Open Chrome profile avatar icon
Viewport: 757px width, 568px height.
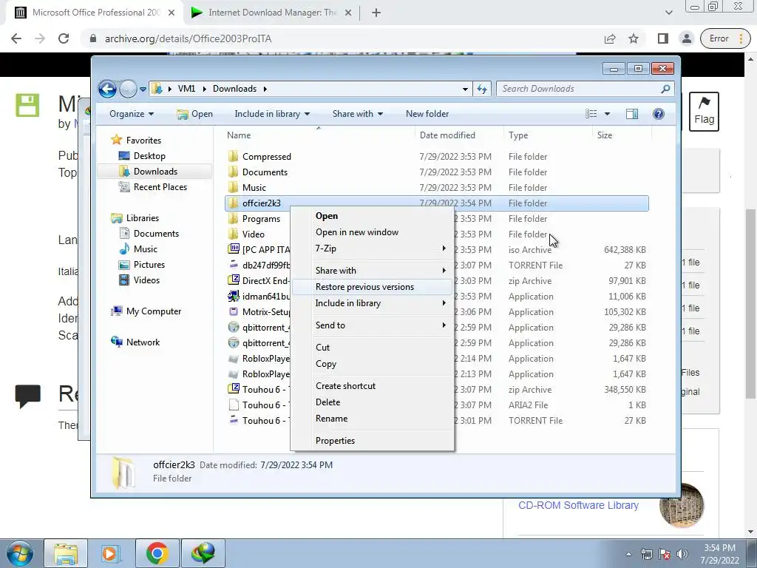point(686,38)
